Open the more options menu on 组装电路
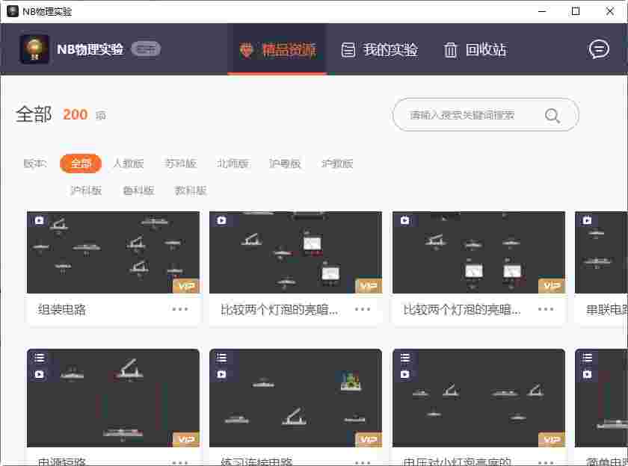The width and height of the screenshot is (628, 466). (x=179, y=308)
